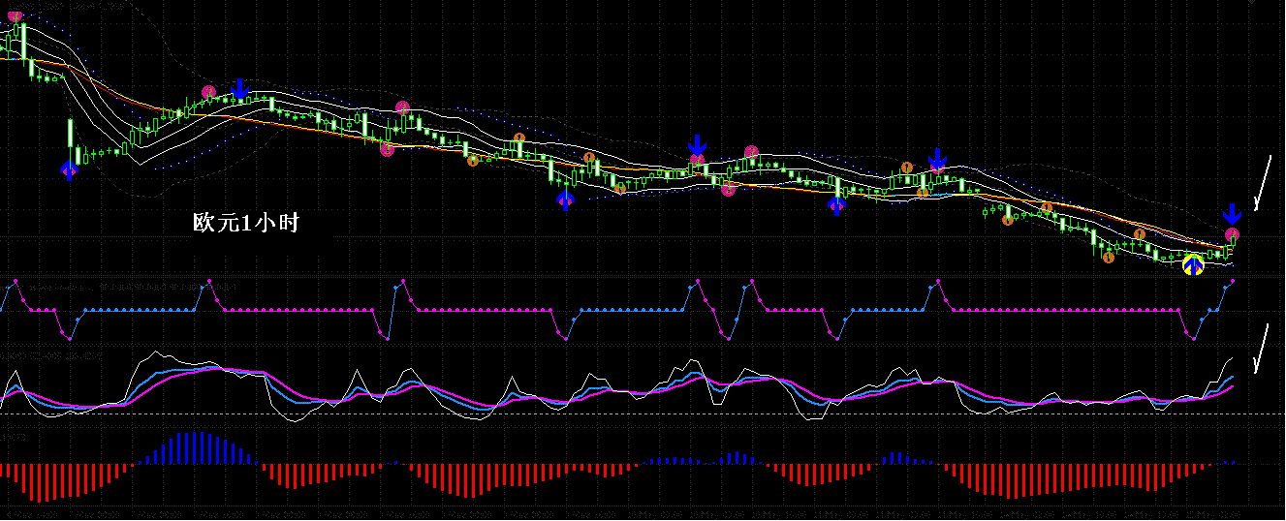
Task: Click the white checkmark beside the oscillator panel
Action: click(1261, 350)
